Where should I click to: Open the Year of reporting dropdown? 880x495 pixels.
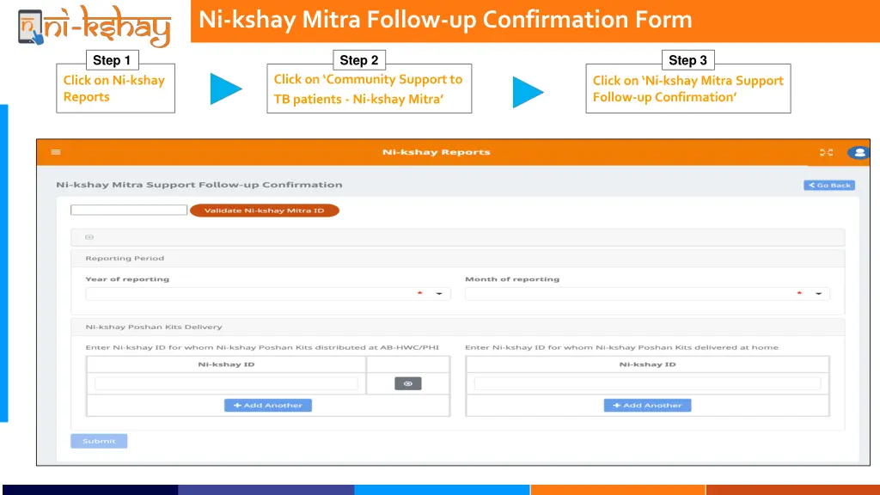437,293
